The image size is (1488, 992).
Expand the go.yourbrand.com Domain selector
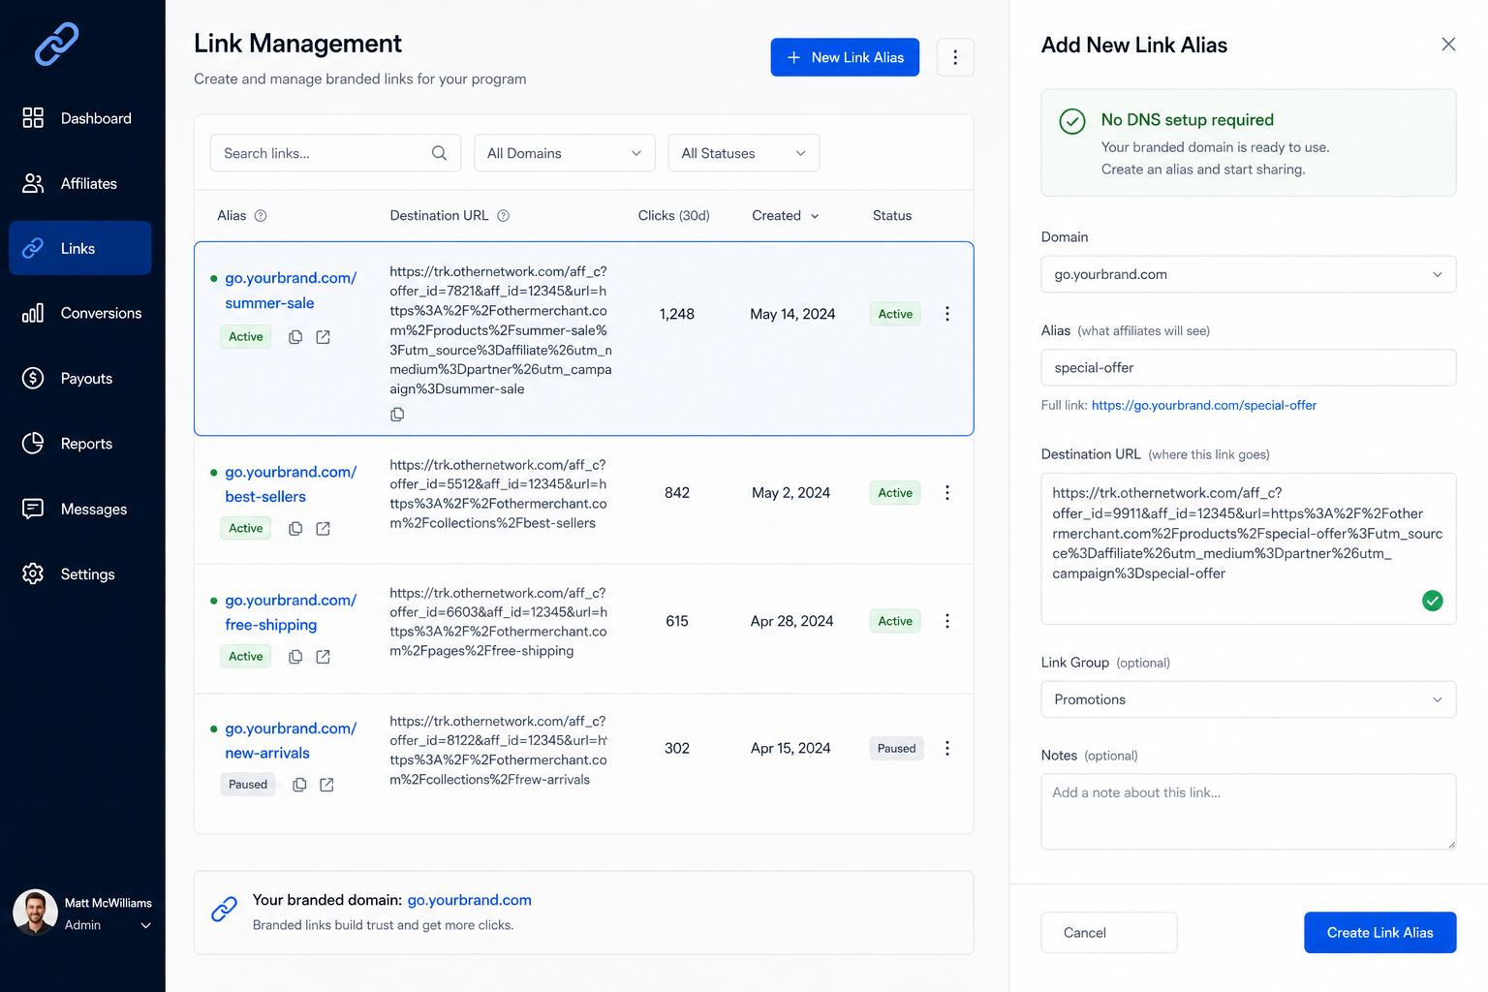coord(1249,274)
